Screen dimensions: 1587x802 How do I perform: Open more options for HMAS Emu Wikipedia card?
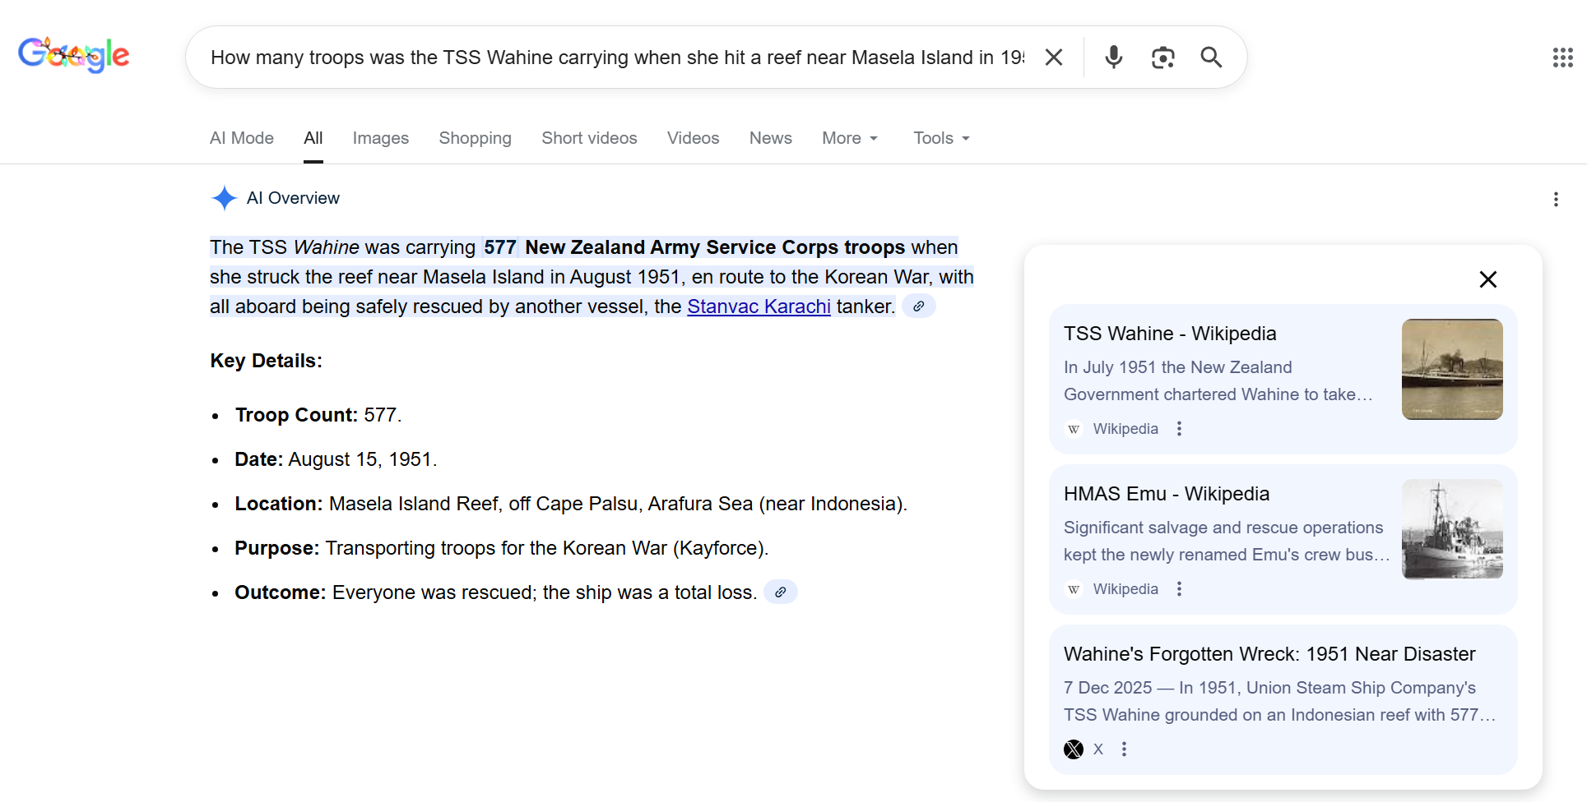point(1179,588)
